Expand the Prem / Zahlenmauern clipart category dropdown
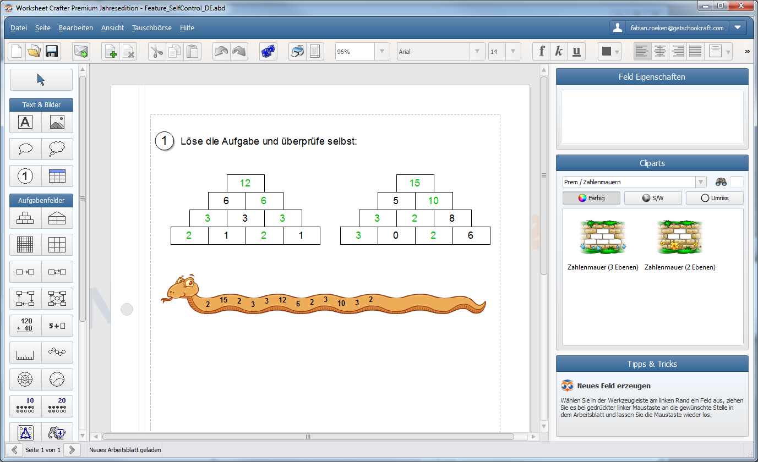This screenshot has height=462, width=758. tap(700, 182)
